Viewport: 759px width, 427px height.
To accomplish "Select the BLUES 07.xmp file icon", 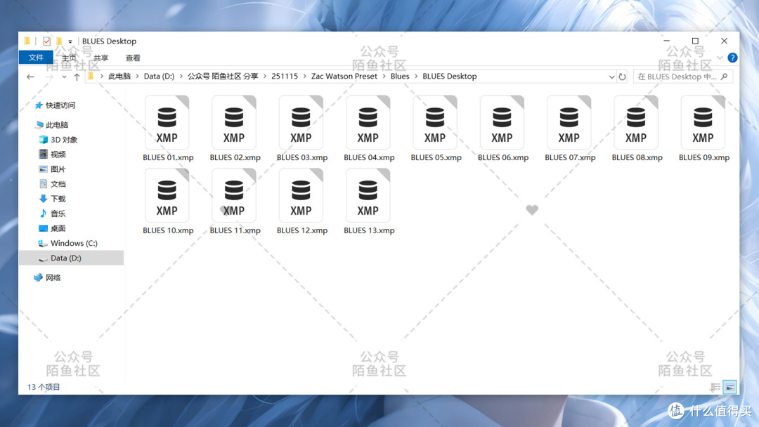I will click(x=569, y=122).
